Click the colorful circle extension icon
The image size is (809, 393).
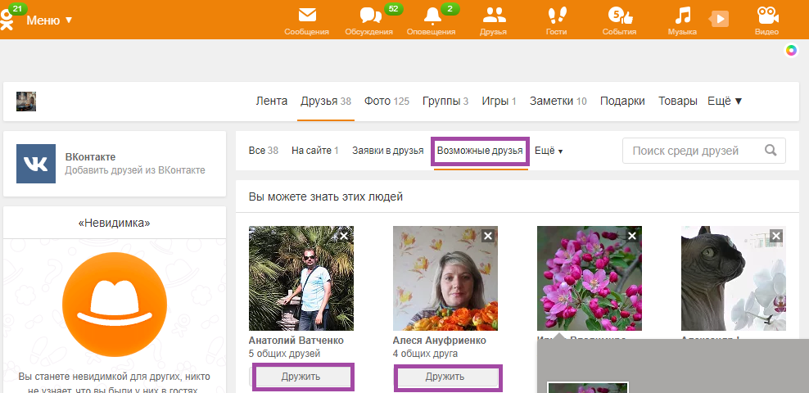791,51
